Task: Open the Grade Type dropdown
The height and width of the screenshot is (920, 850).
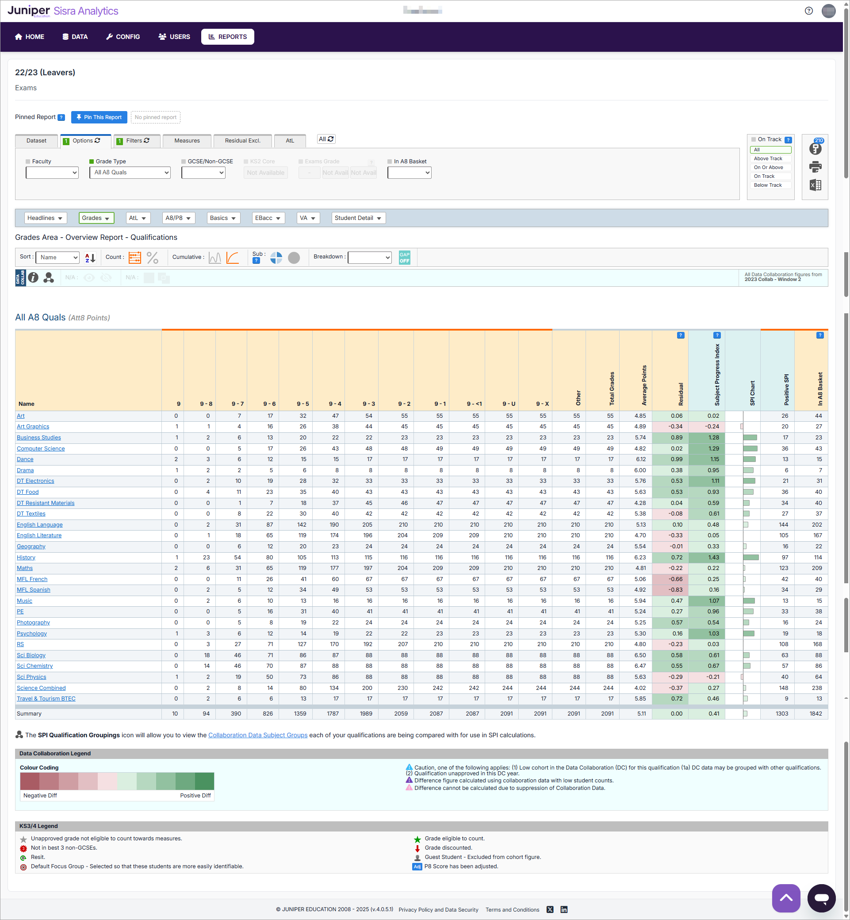Action: 130,173
